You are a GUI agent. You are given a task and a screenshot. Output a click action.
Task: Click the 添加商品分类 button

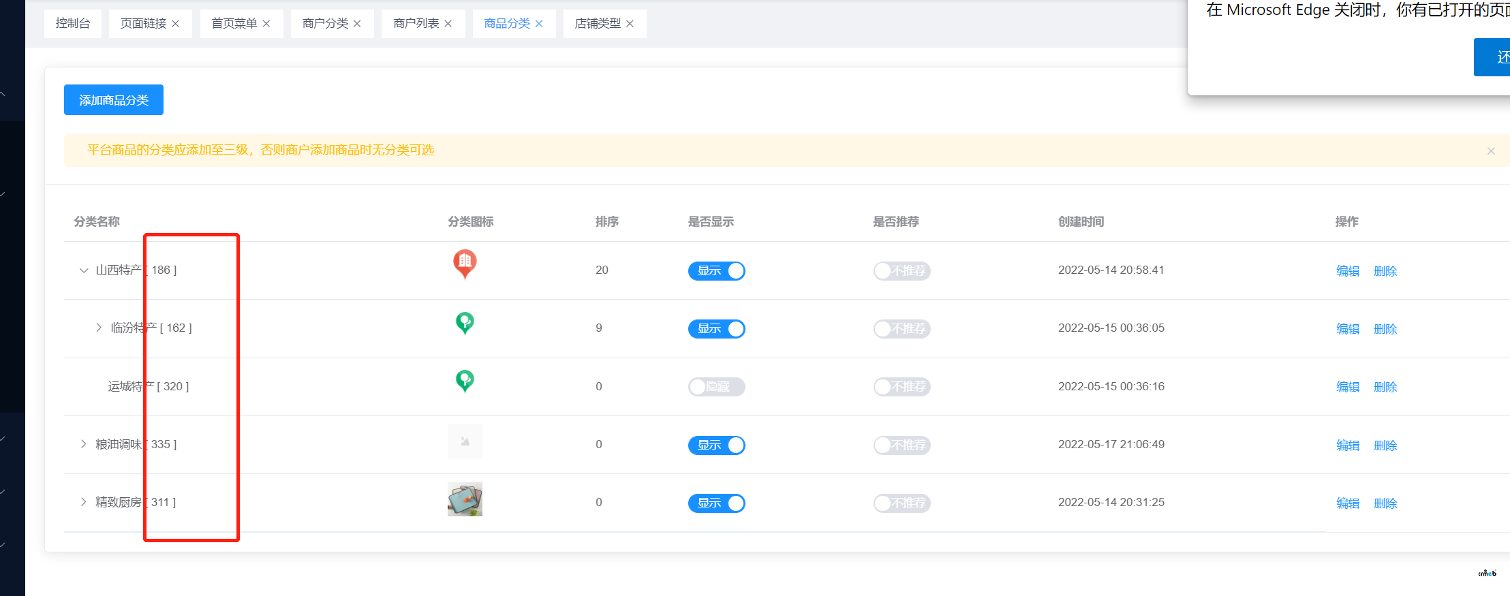point(114,100)
